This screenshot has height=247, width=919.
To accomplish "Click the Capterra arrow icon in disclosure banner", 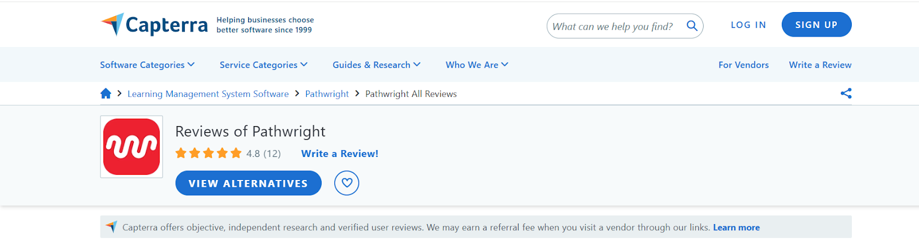I will 111,227.
